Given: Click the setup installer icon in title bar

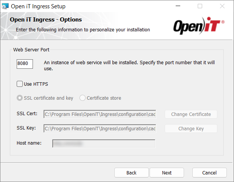Looking at the screenshot, I should tap(5, 6).
